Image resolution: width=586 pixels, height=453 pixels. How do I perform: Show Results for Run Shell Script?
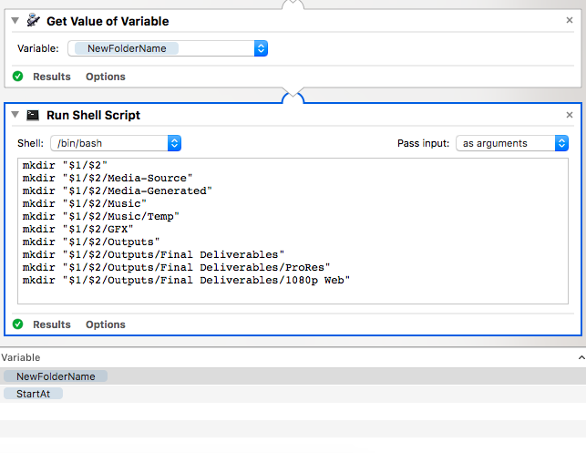[52, 324]
